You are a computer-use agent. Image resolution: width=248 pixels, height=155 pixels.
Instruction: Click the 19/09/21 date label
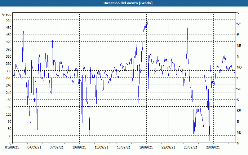tap(146, 148)
